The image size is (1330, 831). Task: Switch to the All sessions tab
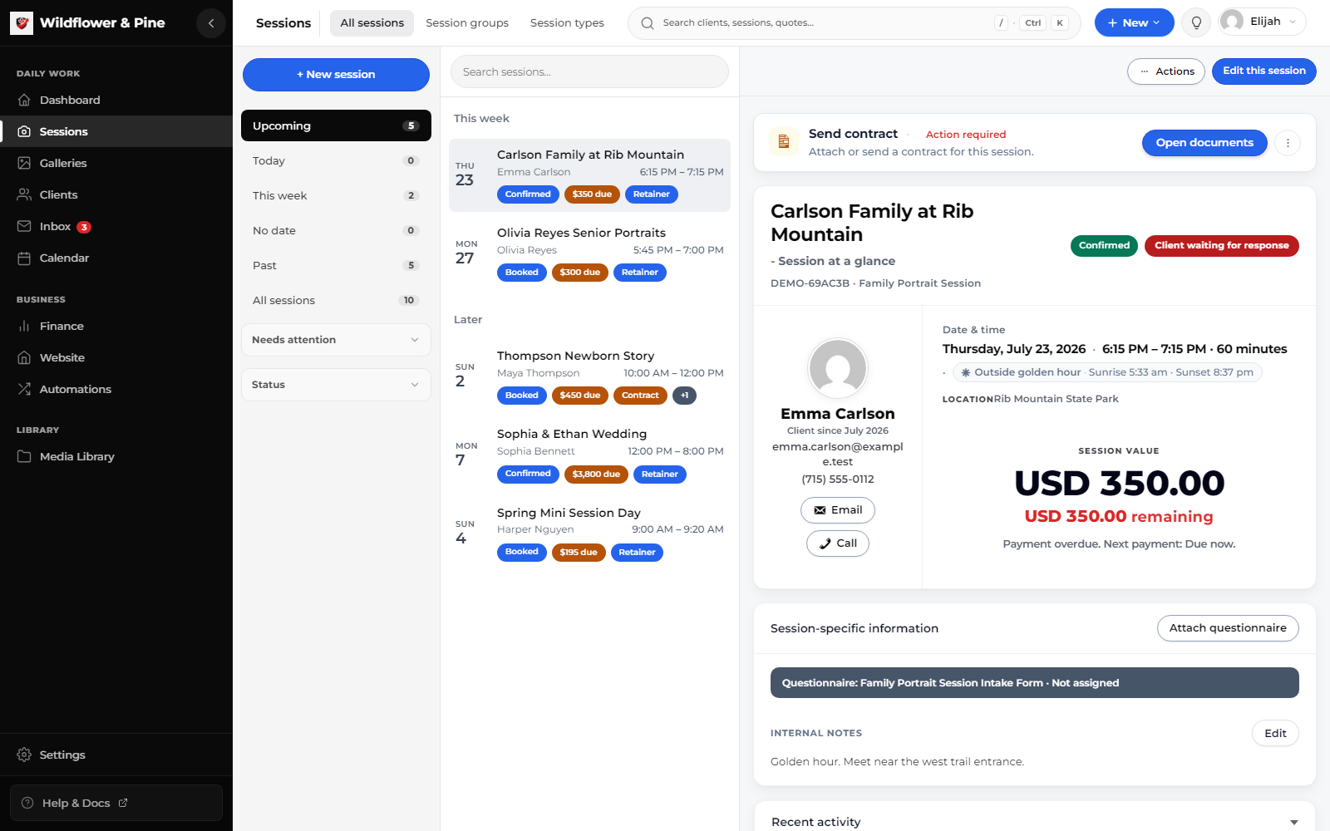(372, 23)
